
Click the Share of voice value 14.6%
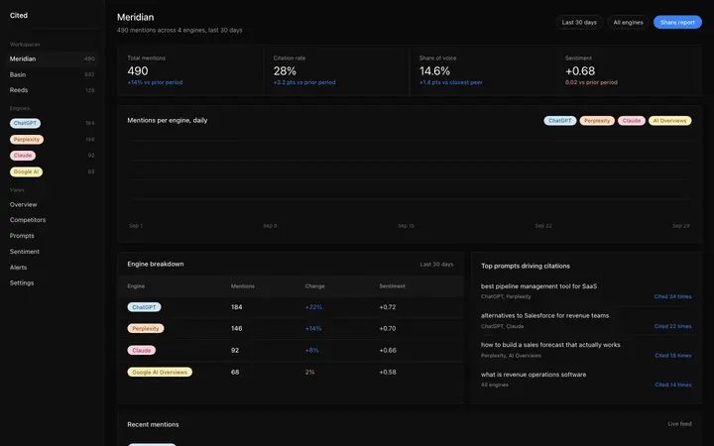coord(434,71)
